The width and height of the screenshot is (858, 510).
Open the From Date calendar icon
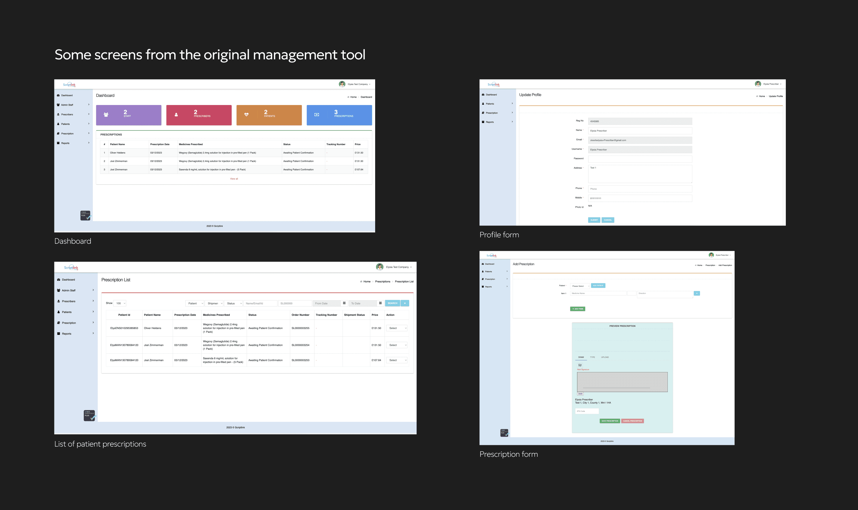point(345,303)
